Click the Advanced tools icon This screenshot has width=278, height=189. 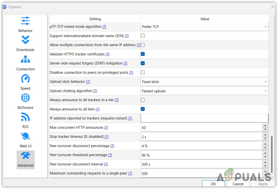25,156
